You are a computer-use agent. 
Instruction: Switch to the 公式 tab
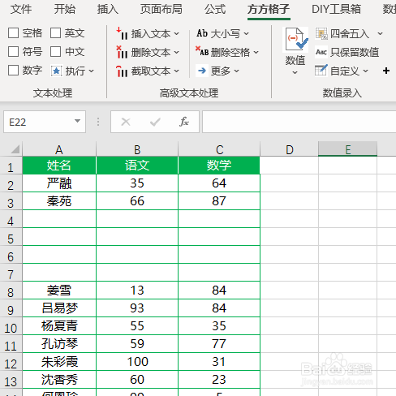pyautogui.click(x=215, y=9)
